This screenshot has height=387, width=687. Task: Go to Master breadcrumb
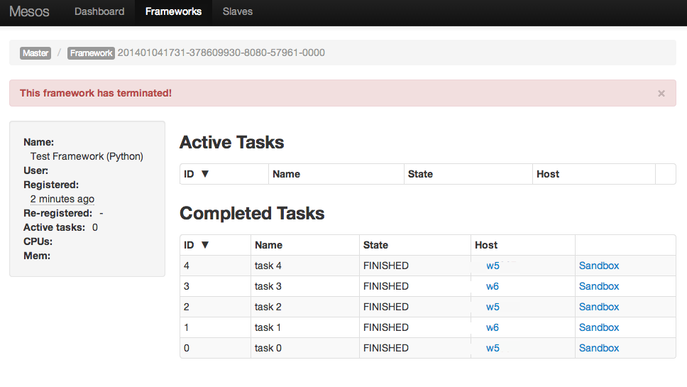click(35, 53)
